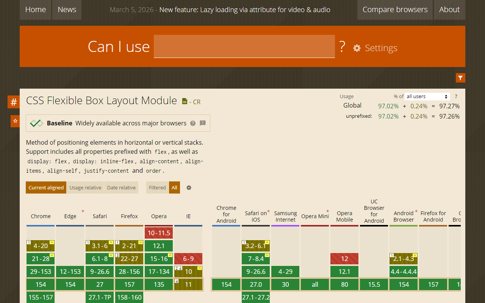Image resolution: width=485 pixels, height=303 pixels.
Task: Click Safari 3.1-6 version cell
Action: click(100, 246)
